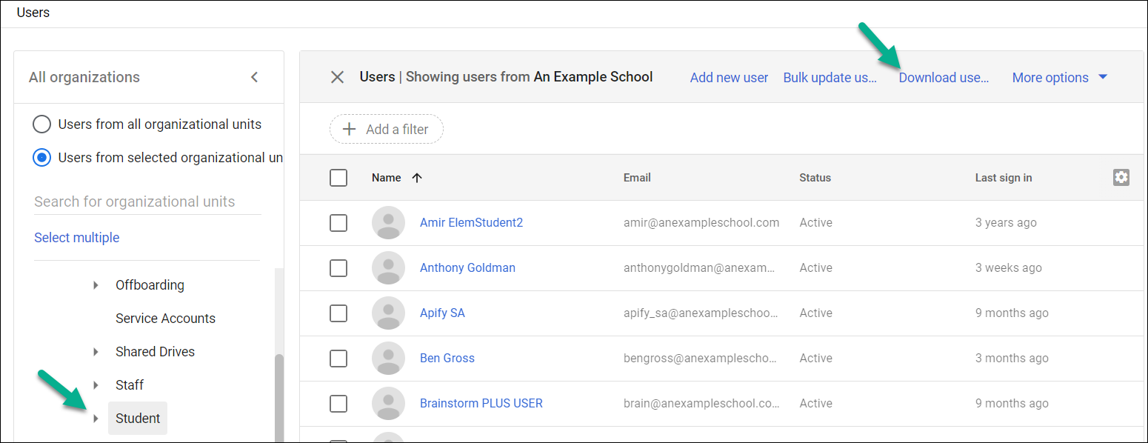The width and height of the screenshot is (1148, 443).
Task: Select 'Users from all organizational units' radio
Action: (42, 124)
